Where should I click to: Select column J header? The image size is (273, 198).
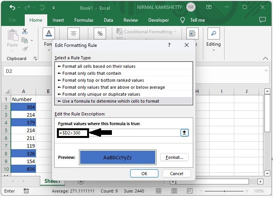(x=247, y=91)
